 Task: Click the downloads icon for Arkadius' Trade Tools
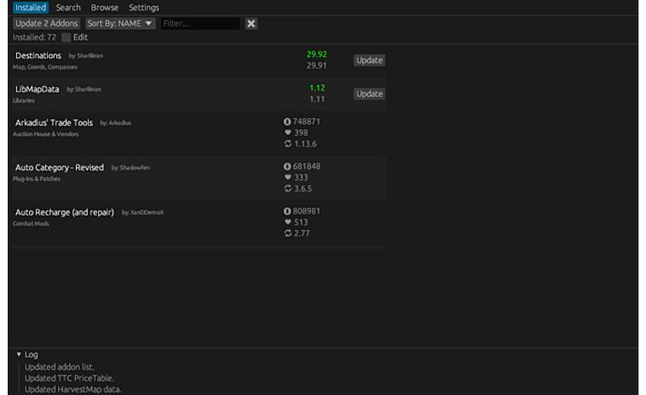[287, 122]
